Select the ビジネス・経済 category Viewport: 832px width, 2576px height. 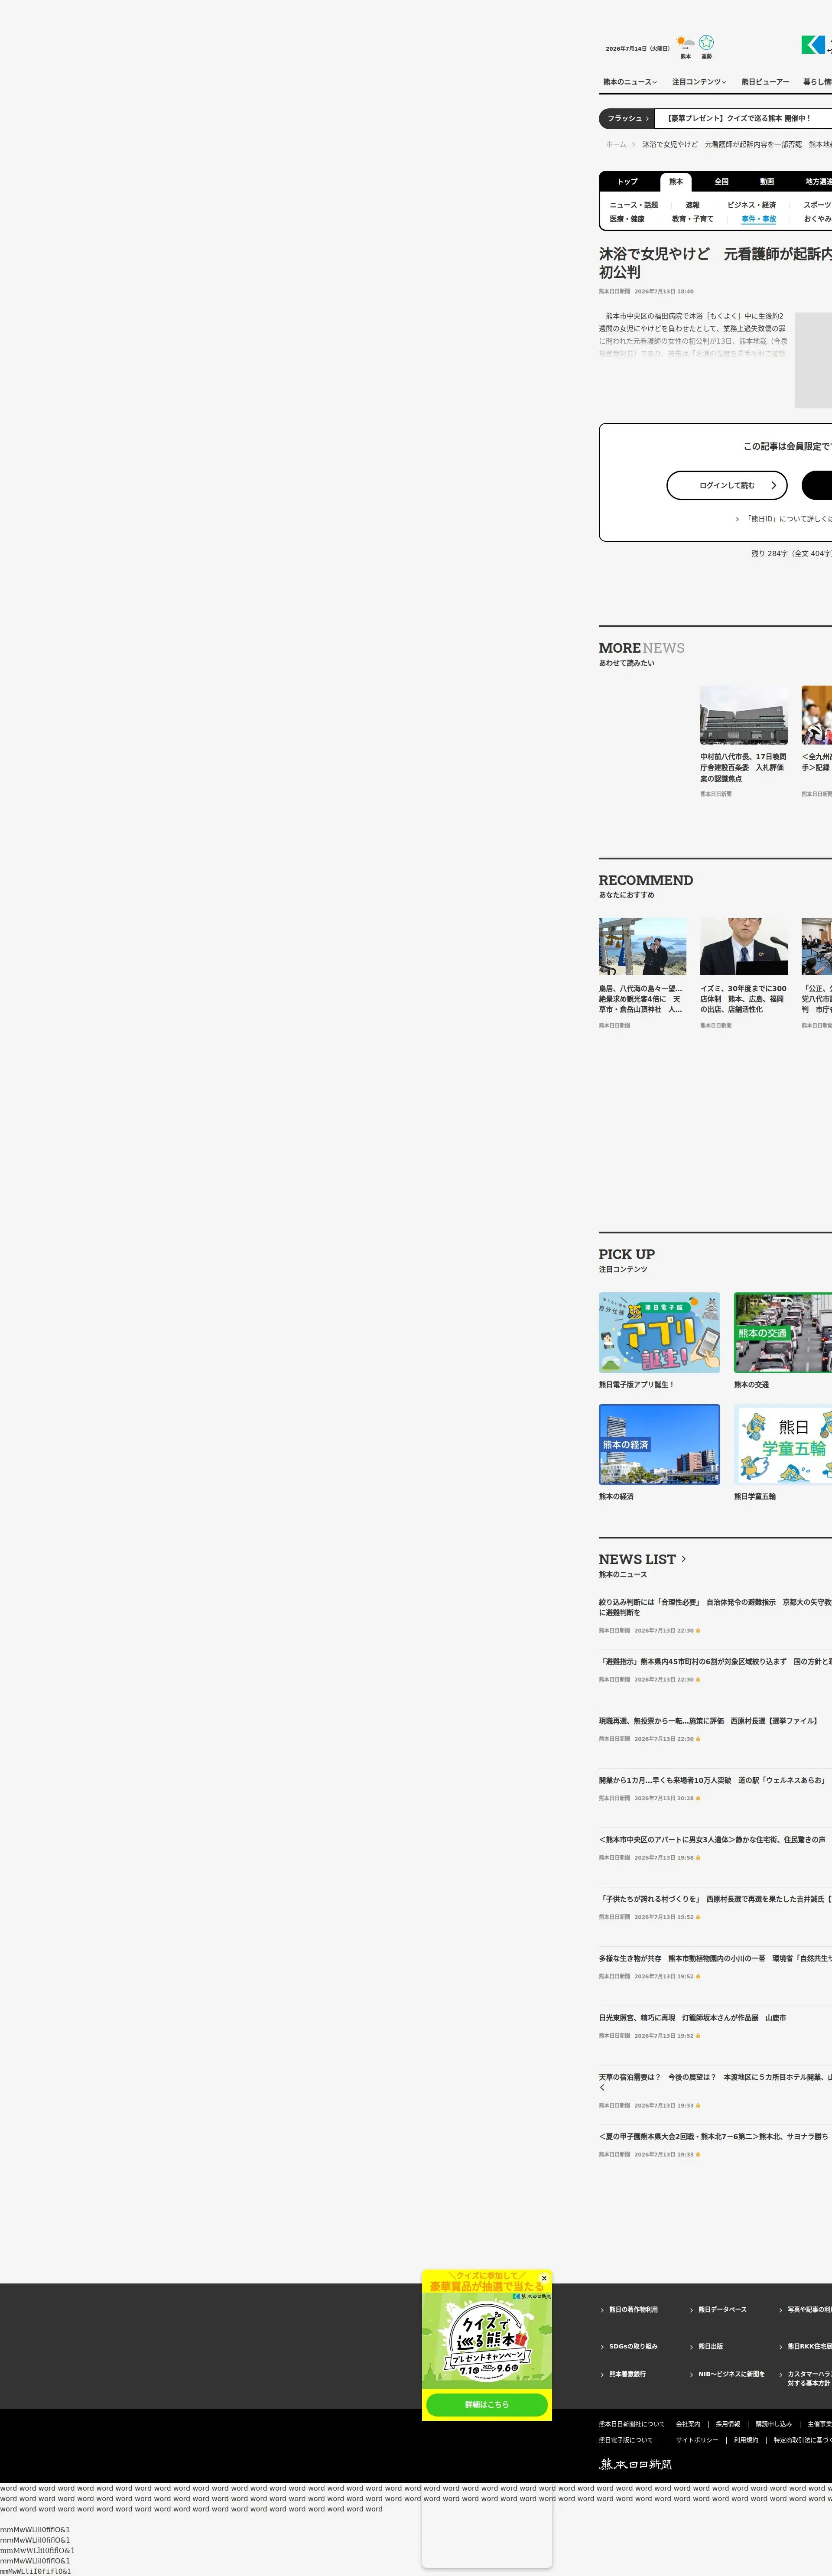coord(752,205)
